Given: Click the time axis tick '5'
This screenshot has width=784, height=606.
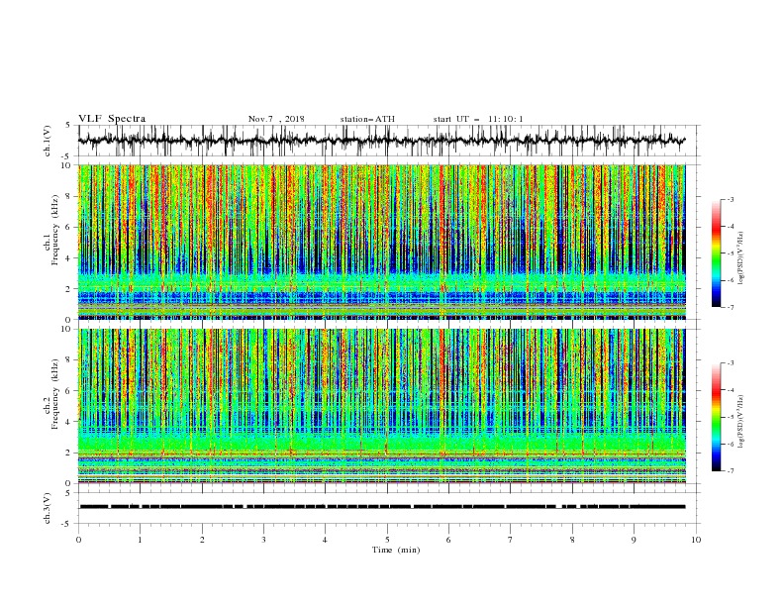Looking at the screenshot, I should (387, 540).
